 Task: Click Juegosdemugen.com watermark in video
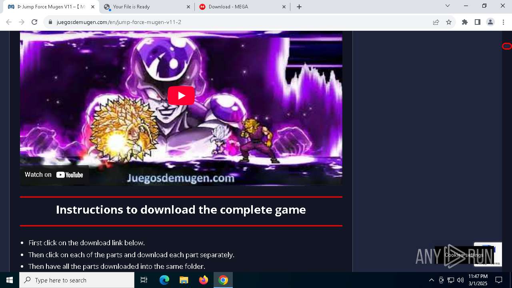(181, 178)
